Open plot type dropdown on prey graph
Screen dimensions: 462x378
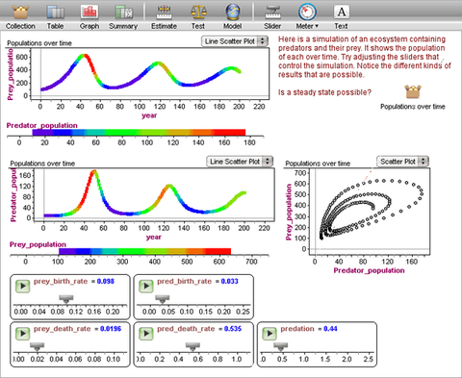point(235,41)
